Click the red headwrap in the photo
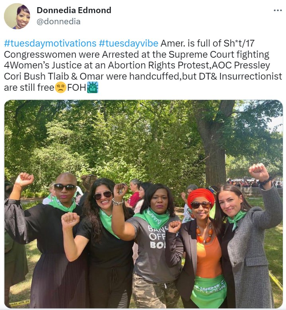This screenshot has width=286, height=310. click(x=201, y=198)
